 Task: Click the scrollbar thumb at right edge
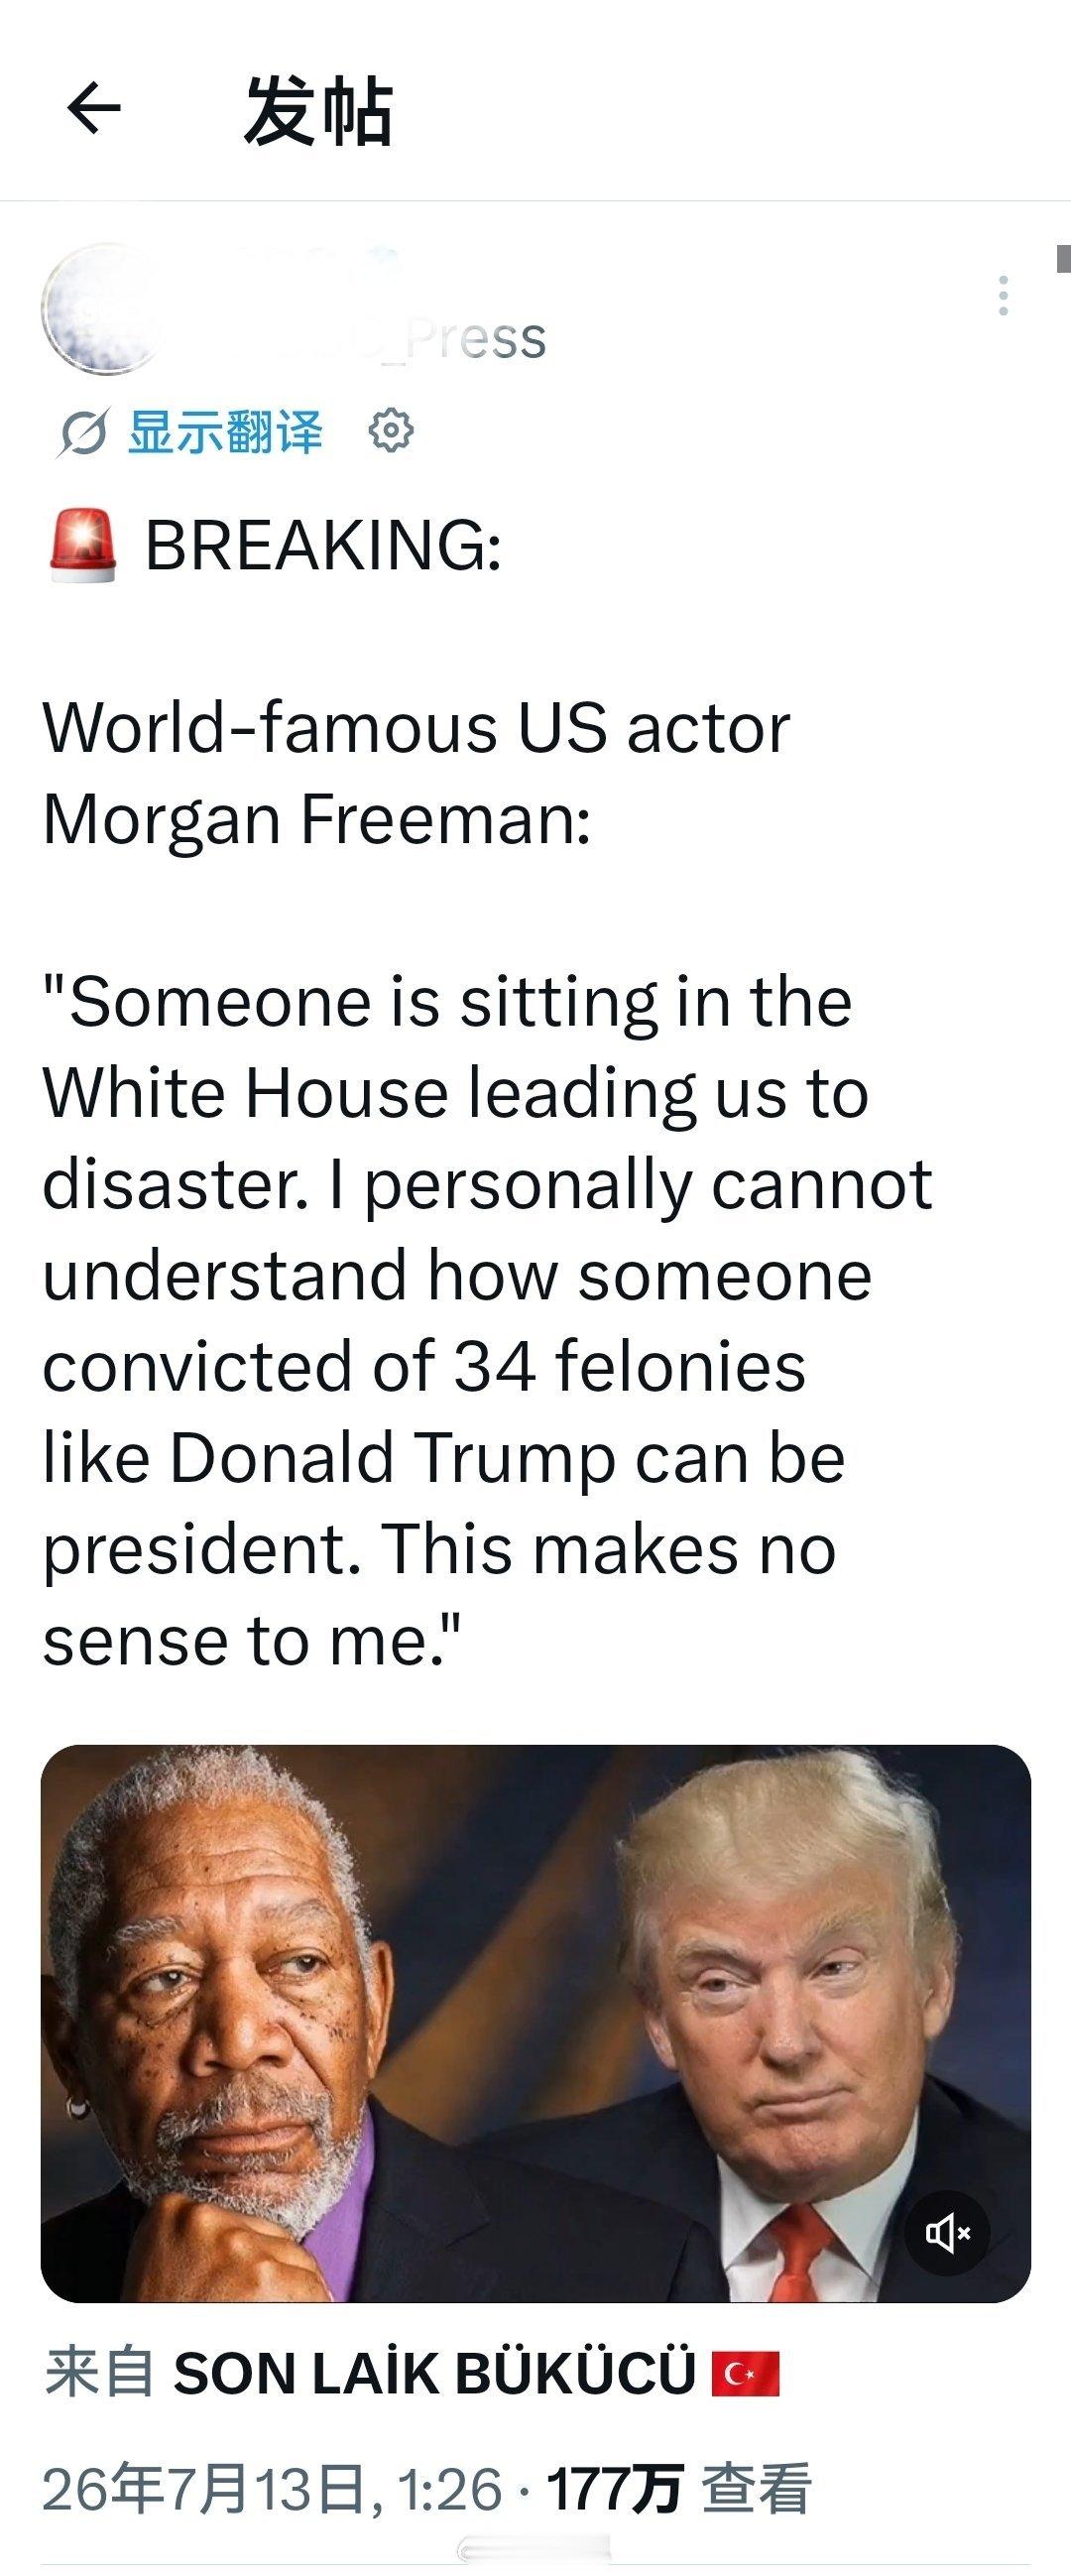coord(1063,257)
